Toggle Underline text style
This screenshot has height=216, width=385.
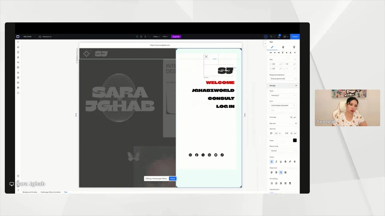[281, 162]
